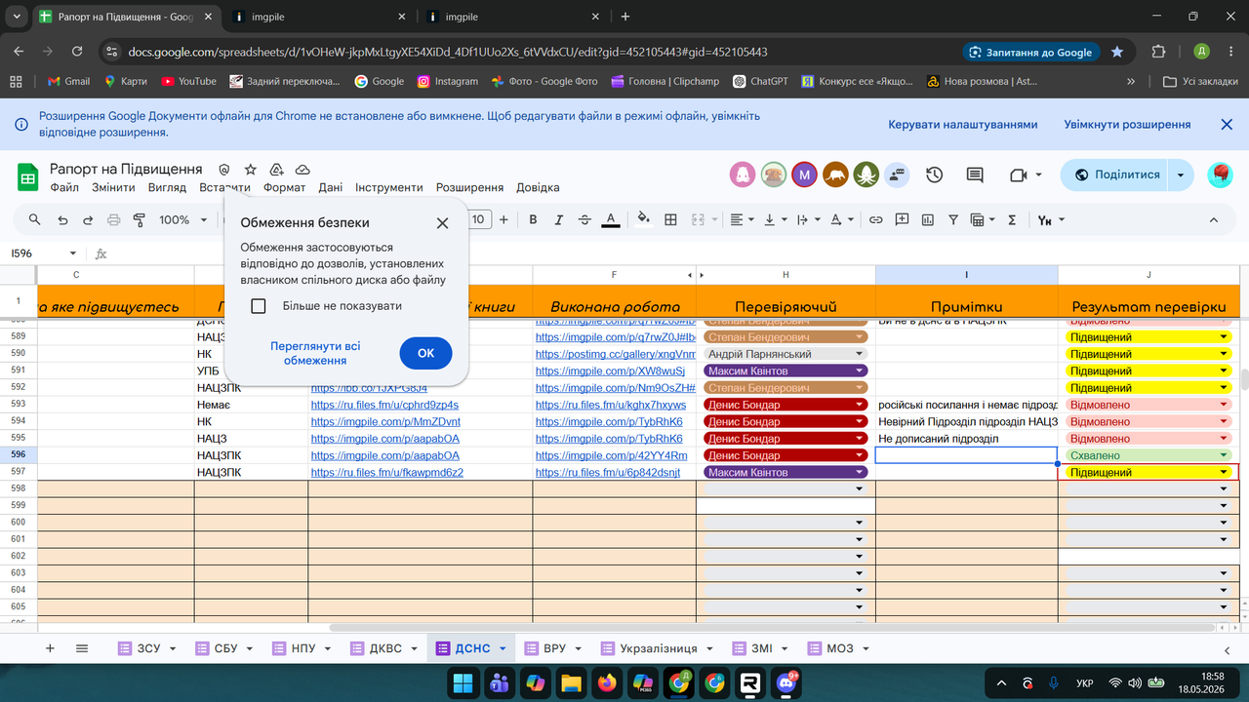Open the ДСНС sheet tab menu arrow
1249x702 pixels.
(503, 648)
